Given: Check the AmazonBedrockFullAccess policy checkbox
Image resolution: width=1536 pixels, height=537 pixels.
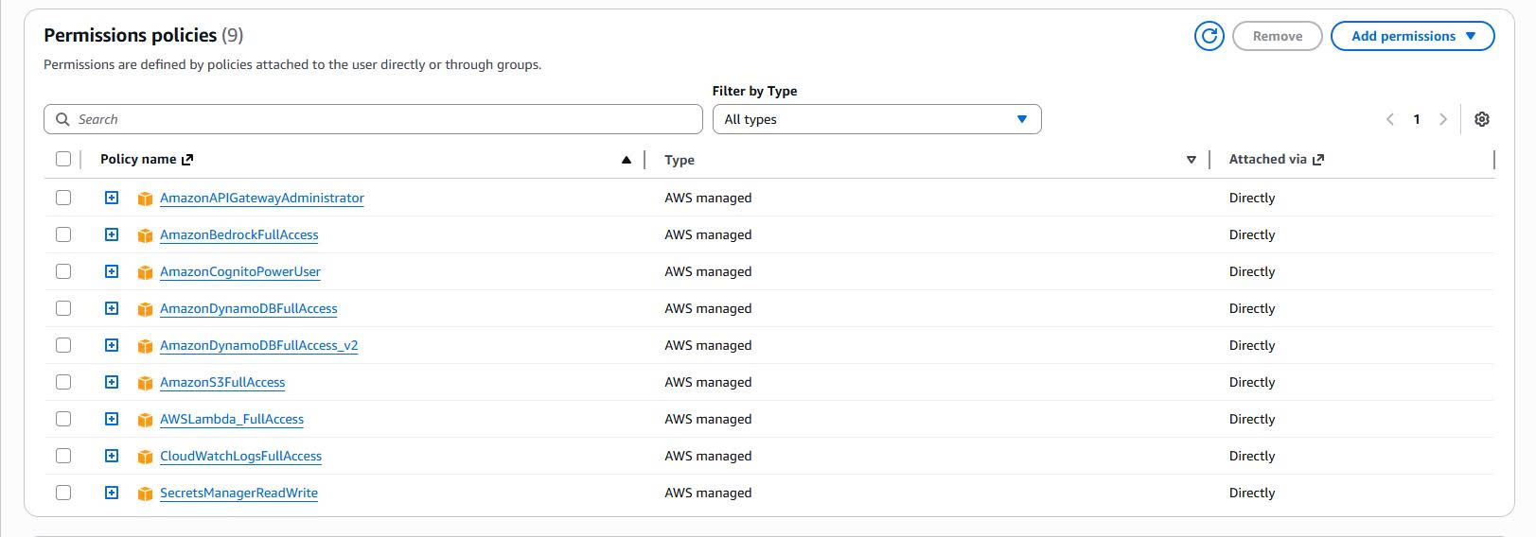Looking at the screenshot, I should click(x=63, y=234).
